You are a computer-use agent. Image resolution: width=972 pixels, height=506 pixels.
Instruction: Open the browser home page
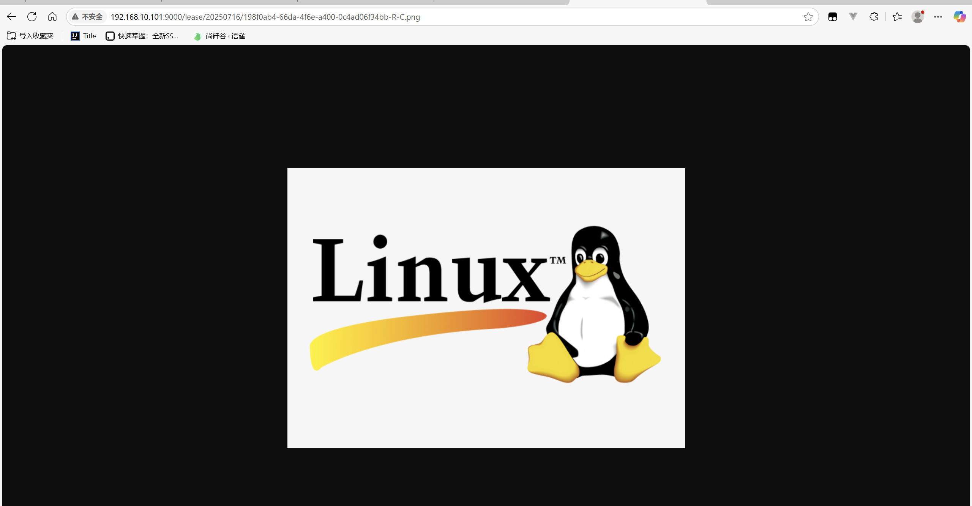click(x=52, y=17)
